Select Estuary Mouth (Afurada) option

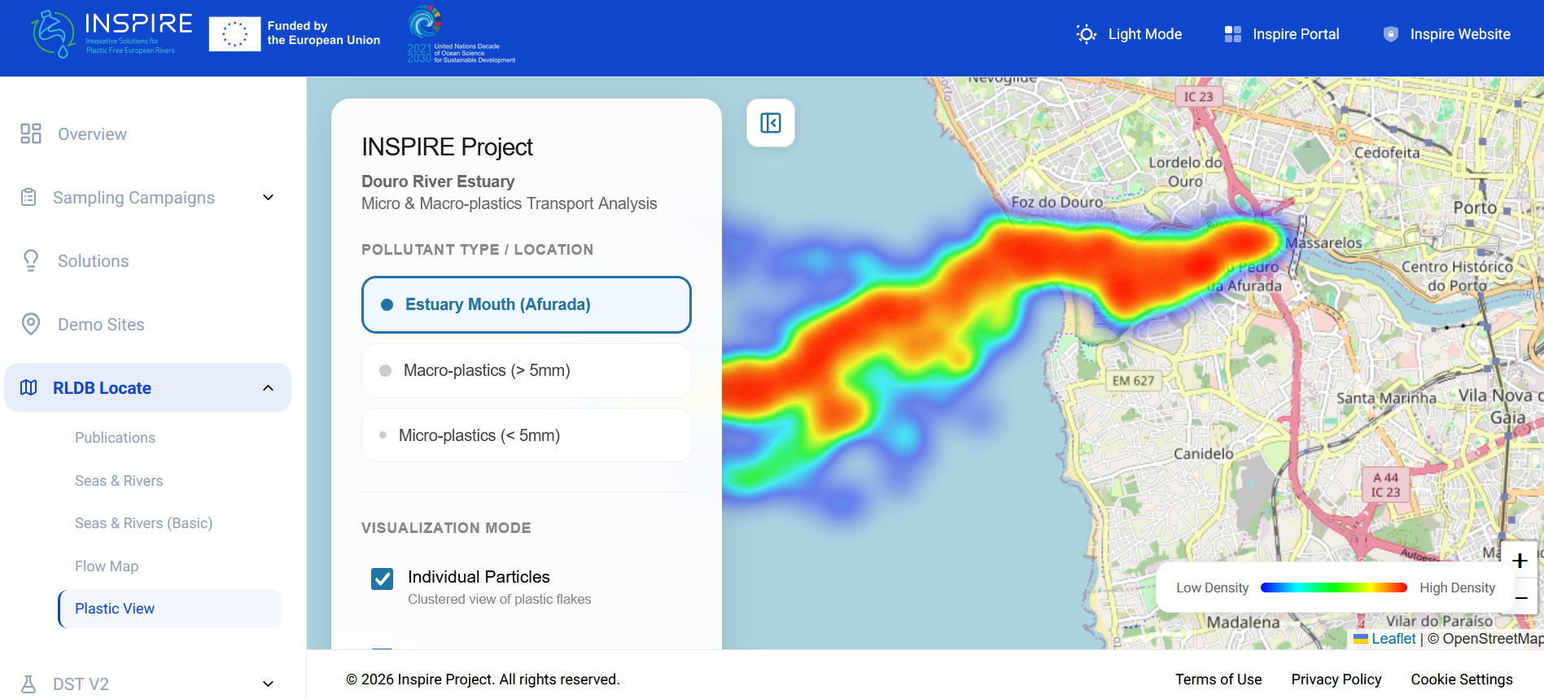(527, 304)
